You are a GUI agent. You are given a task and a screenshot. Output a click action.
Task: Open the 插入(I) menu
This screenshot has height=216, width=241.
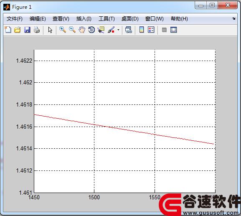pos(84,19)
